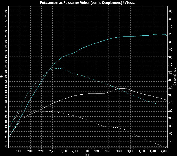Click the 2,400 rpm x-axis tick

(x=53, y=151)
